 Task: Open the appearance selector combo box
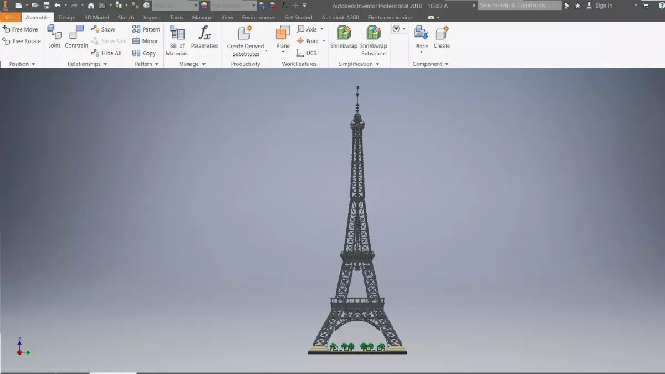click(233, 6)
